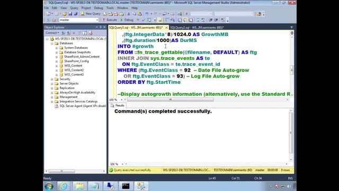Click the Save All icon
Screen dimensions: 339x191
point(75,14)
